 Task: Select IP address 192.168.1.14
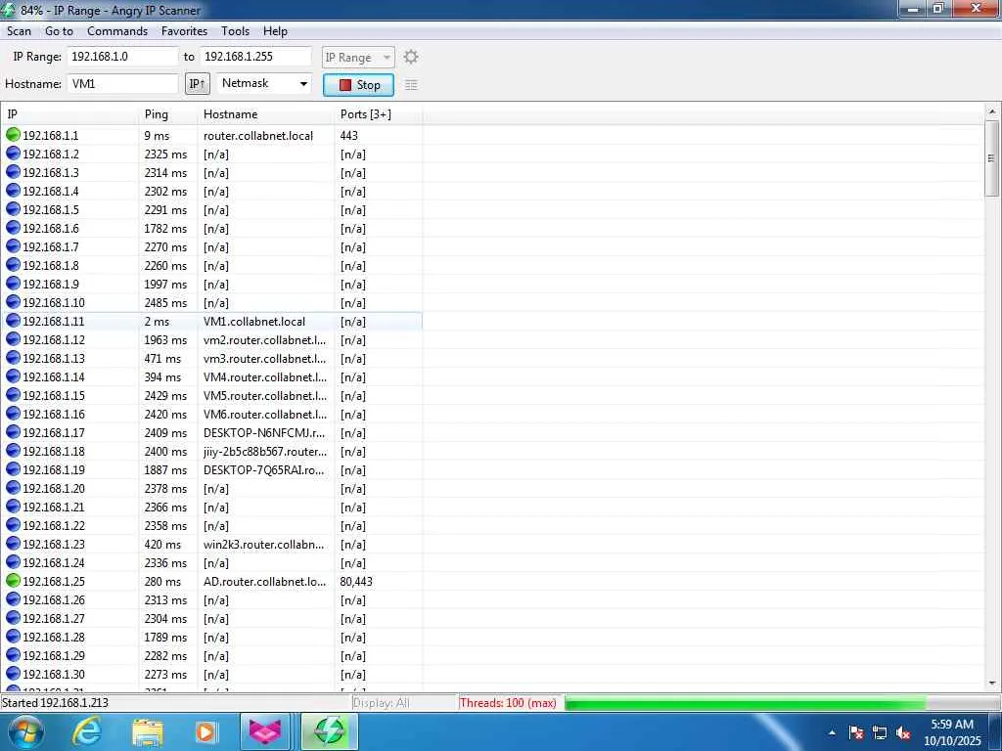pos(54,376)
